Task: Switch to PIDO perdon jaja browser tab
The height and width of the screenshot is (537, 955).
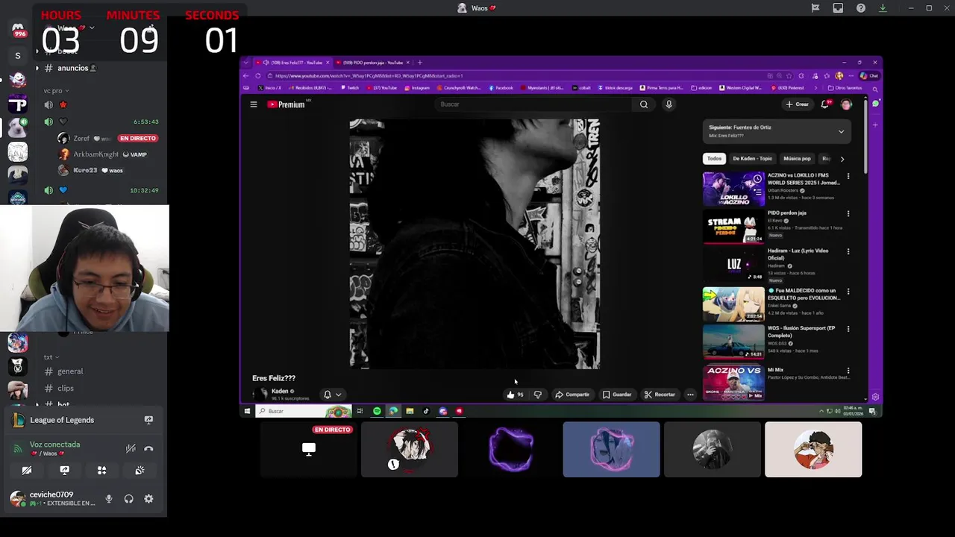Action: click(373, 63)
